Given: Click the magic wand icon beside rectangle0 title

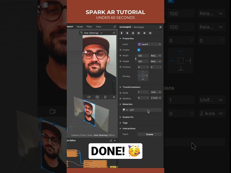Looking at the screenshot, I should coord(161,27).
